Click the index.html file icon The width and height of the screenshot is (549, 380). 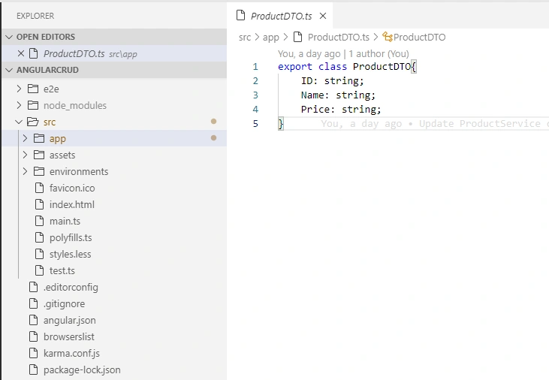tap(40, 204)
